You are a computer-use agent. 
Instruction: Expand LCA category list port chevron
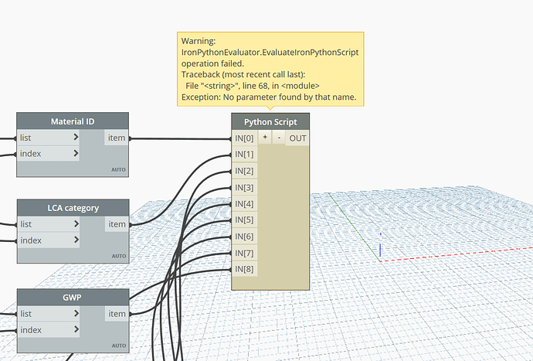(76, 223)
